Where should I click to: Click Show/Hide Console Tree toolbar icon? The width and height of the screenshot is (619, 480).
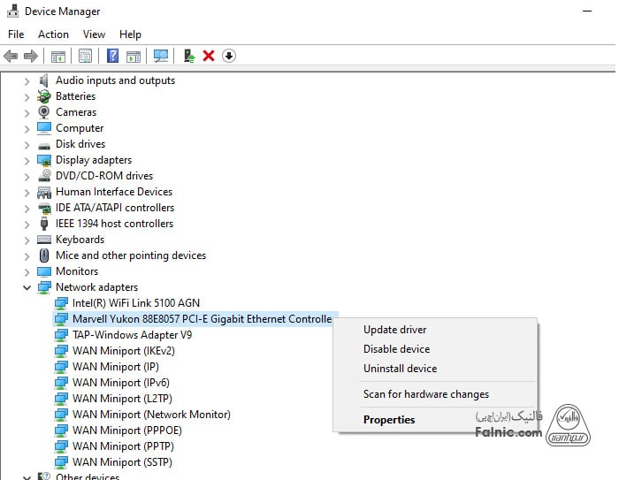pos(57,56)
